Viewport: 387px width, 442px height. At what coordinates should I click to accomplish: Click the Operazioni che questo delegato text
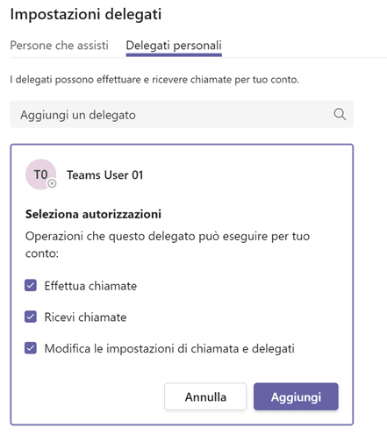pos(168,245)
